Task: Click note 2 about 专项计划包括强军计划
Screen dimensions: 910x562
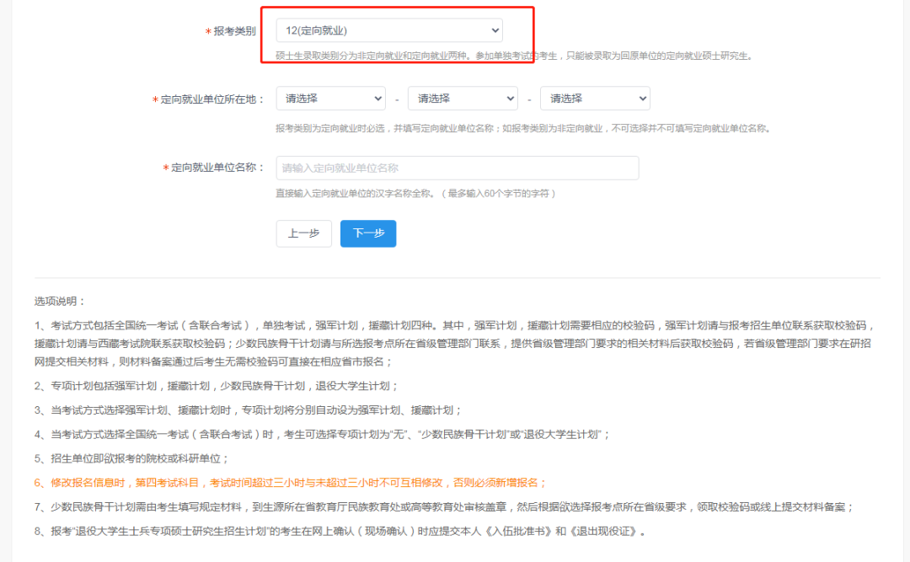Action: point(217,386)
